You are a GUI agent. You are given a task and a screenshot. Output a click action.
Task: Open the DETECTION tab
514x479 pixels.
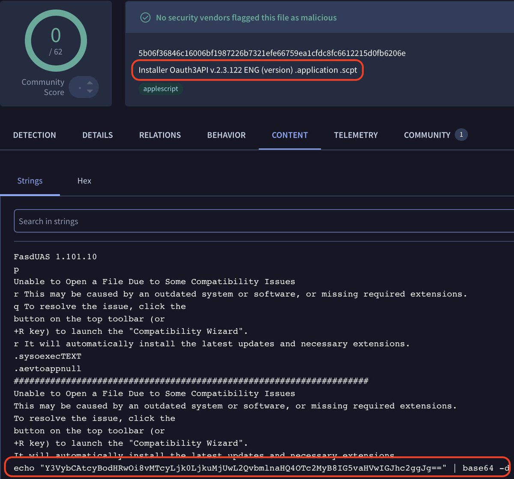(x=34, y=135)
